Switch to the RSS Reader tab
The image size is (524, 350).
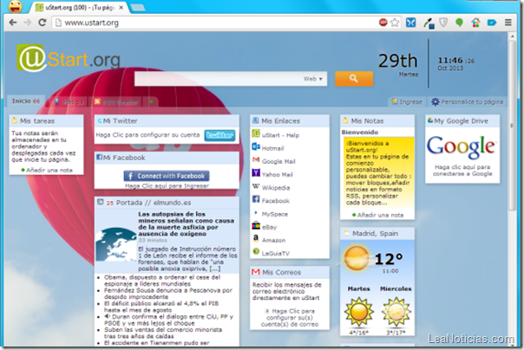click(x=116, y=101)
